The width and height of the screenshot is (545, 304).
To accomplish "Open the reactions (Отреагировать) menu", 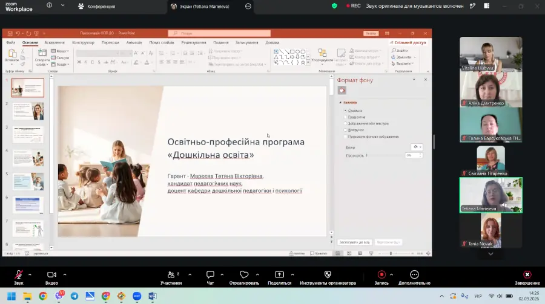I will [244, 277].
